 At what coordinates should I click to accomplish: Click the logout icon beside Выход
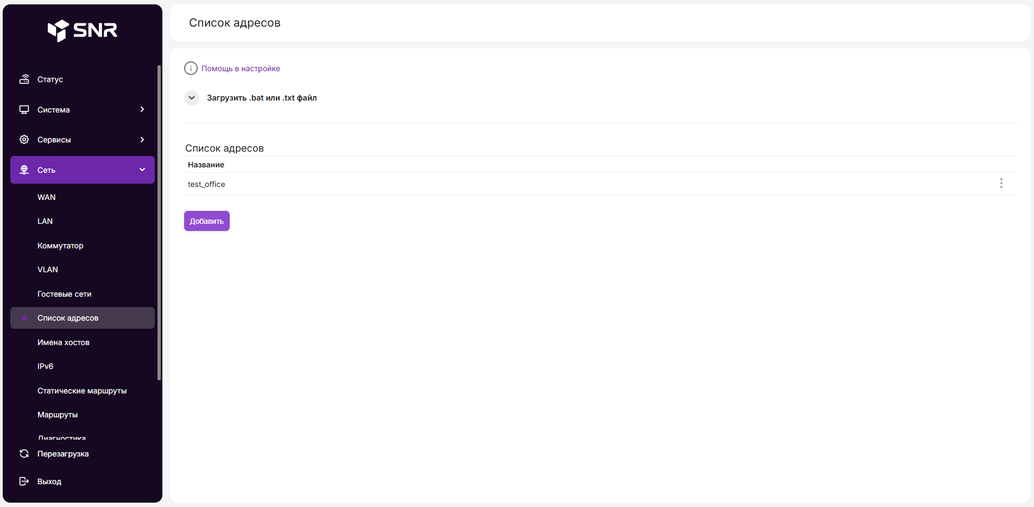tap(24, 481)
